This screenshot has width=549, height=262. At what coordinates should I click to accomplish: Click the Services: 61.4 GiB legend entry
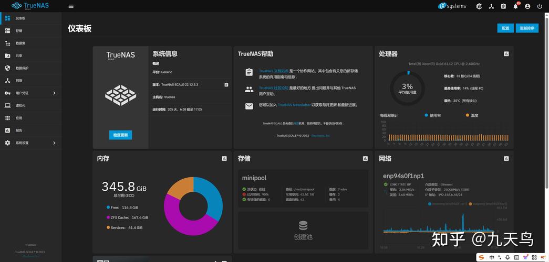(125, 227)
